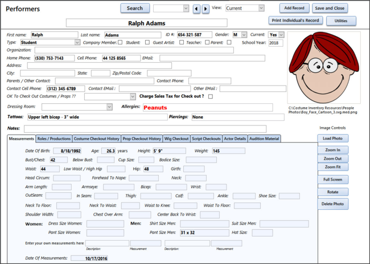This screenshot has width=370, height=264.
Task: Switch to Roles / Productions tab
Action: tap(54, 139)
